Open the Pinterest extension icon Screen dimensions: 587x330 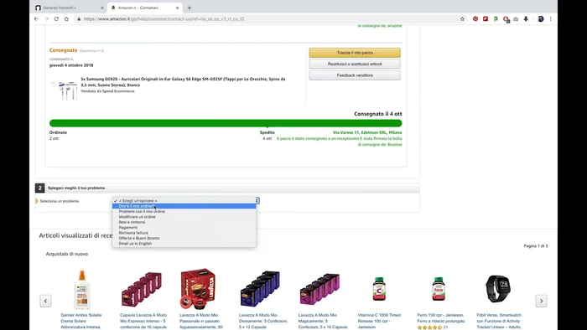tap(475, 18)
